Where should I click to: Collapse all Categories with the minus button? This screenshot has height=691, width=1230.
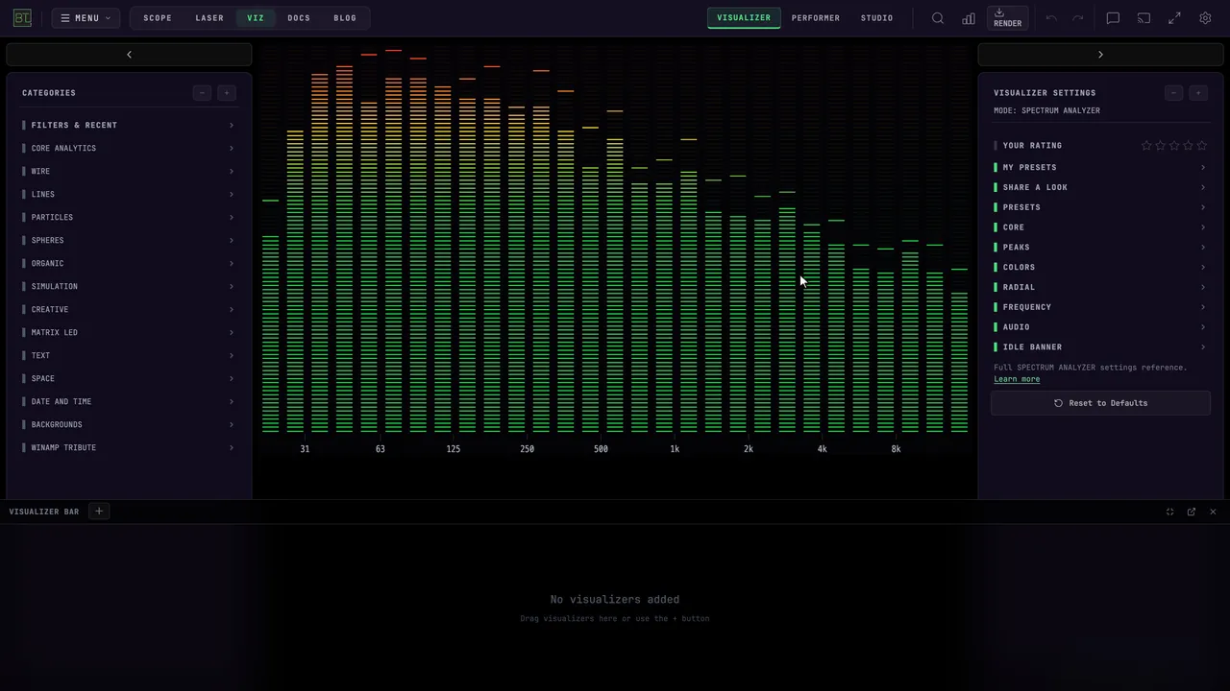pos(202,93)
